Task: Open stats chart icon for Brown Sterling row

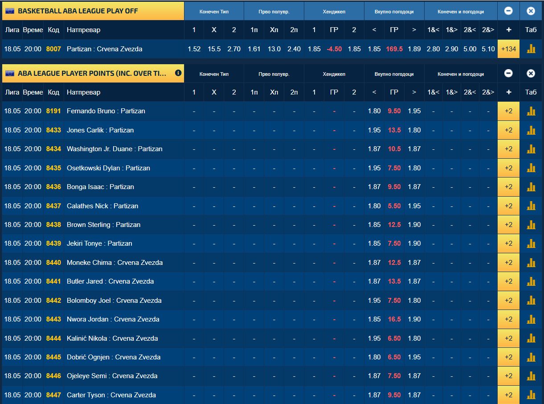Action: (531, 225)
